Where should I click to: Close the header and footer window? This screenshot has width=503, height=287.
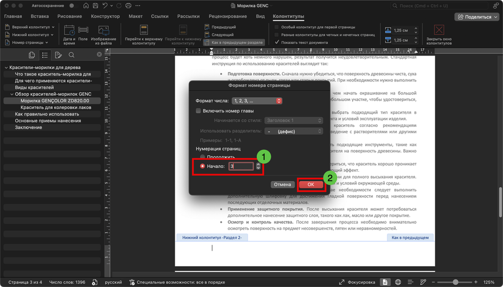tap(439, 35)
